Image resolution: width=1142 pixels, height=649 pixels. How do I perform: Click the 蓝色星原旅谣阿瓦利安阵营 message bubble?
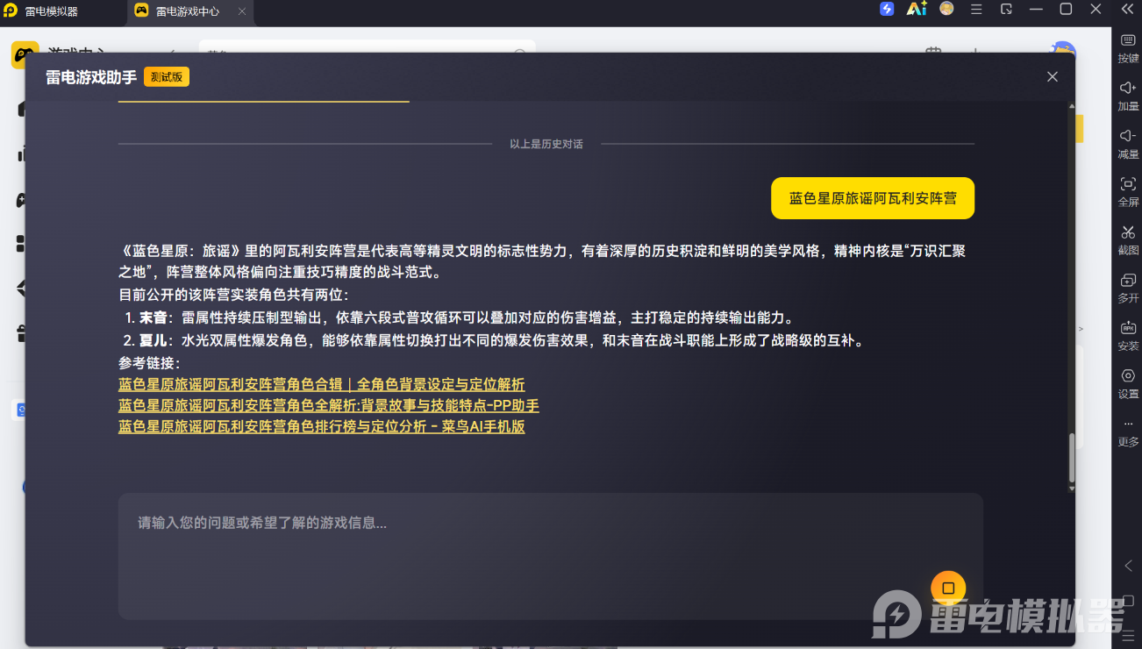(x=873, y=198)
